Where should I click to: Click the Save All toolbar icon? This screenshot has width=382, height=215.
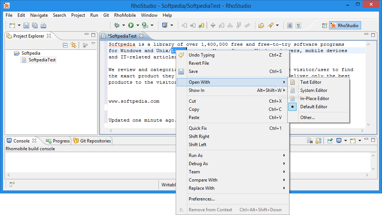(x=35, y=25)
